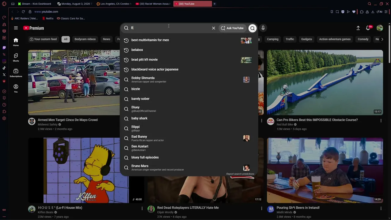Click the heart icon in the browser toolbar
391x220 pixels.
coord(354,12)
